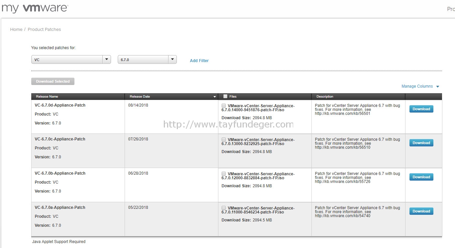Click the 05/22/2018 release date
This screenshot has height=248, width=455.
[138, 207]
